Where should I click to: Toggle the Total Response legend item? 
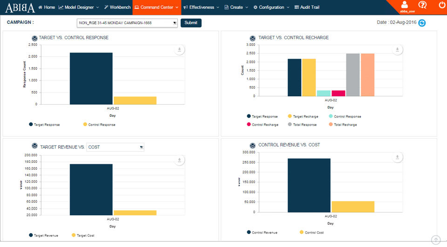pos(303,125)
